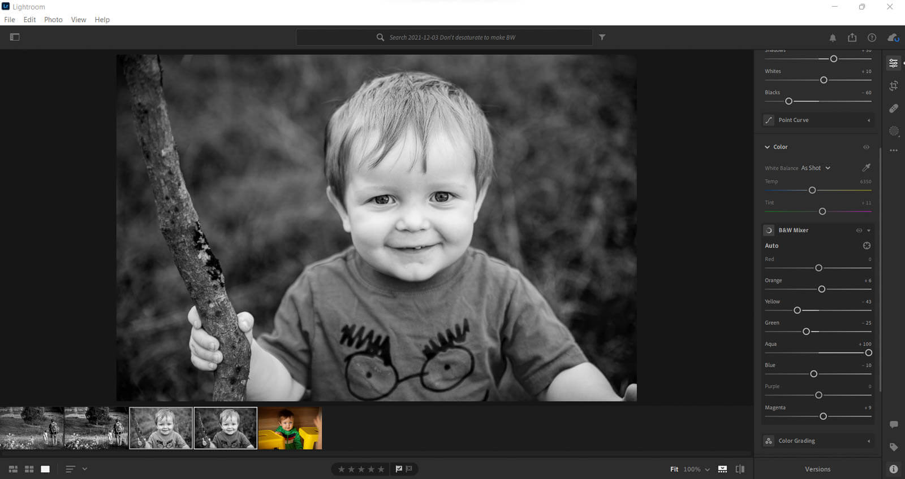The image size is (905, 479).
Task: Open the Versions button
Action: point(817,469)
